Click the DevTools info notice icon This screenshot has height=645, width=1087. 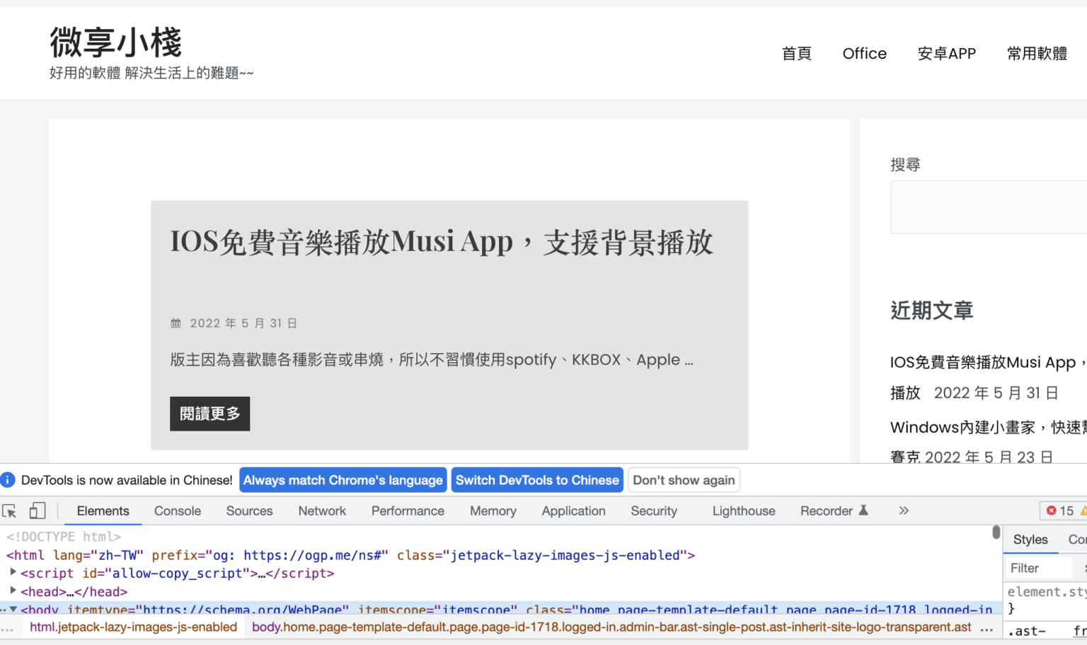tap(8, 480)
